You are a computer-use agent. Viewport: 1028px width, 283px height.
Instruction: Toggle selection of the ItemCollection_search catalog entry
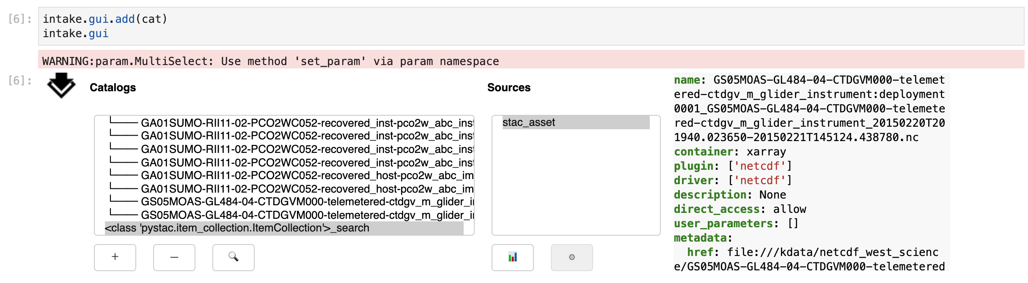pyautogui.click(x=237, y=228)
